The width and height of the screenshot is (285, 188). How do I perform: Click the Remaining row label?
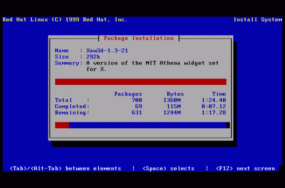(72, 113)
